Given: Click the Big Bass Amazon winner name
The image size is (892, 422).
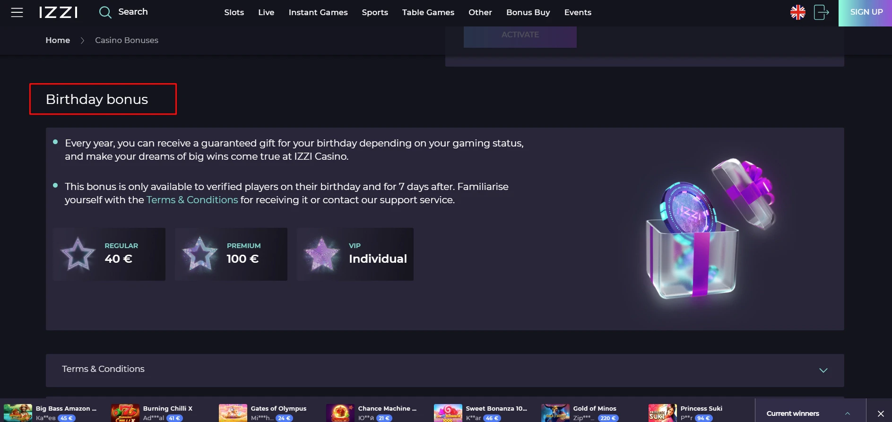Looking at the screenshot, I should (46, 418).
